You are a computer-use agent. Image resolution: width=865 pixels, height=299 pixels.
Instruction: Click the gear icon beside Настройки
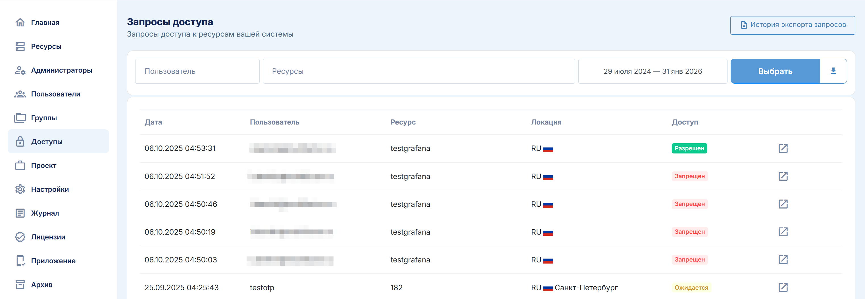(20, 189)
